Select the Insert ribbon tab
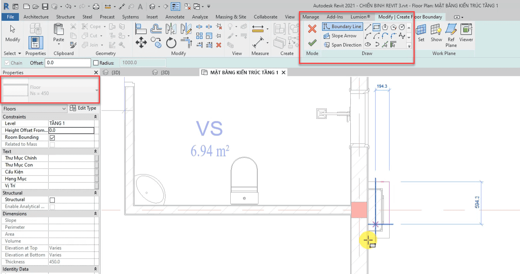The image size is (520, 274). tap(152, 17)
